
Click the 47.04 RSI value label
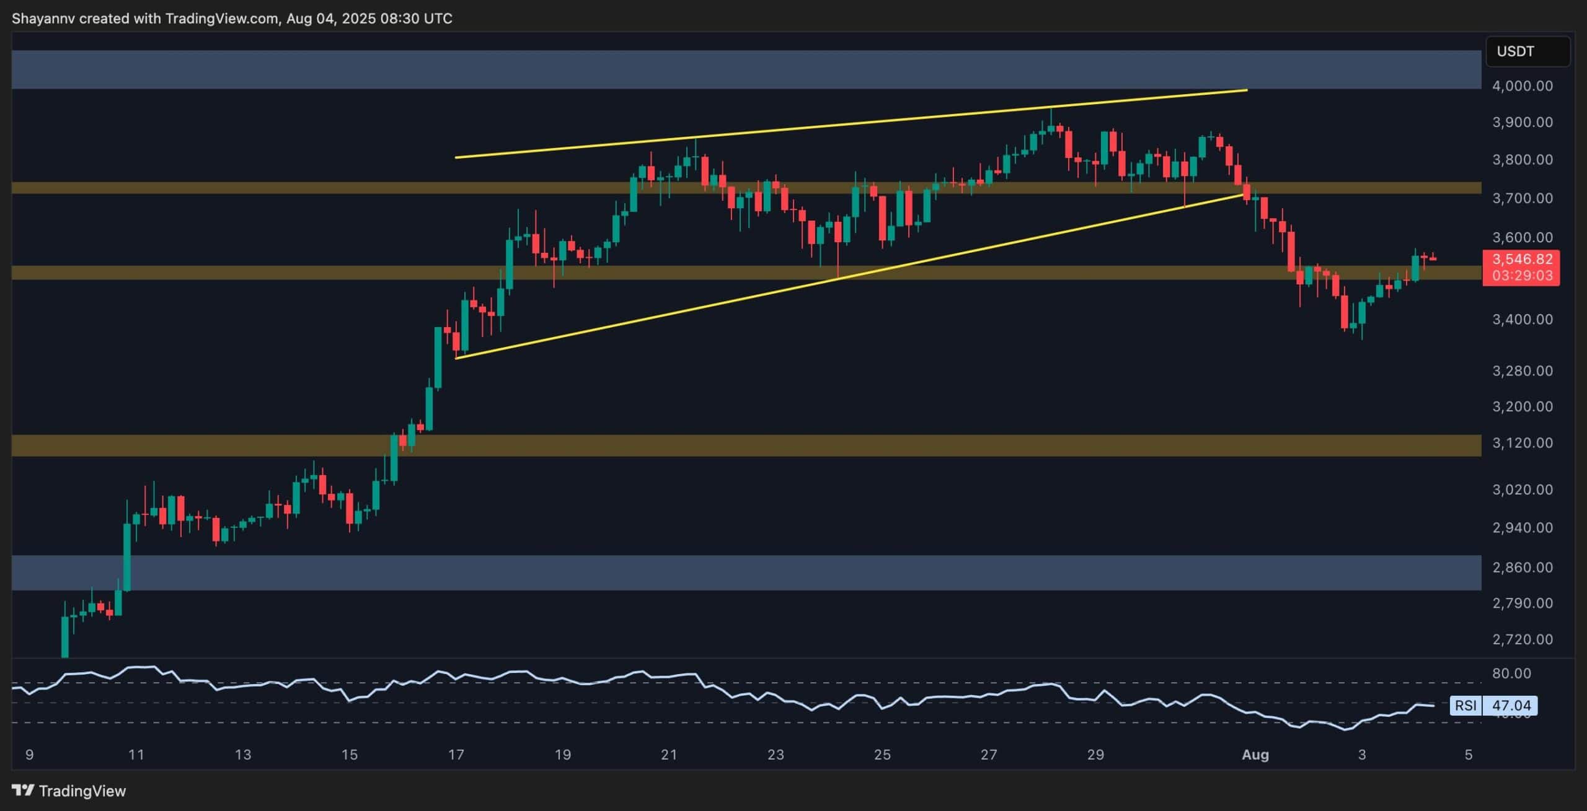point(1511,705)
